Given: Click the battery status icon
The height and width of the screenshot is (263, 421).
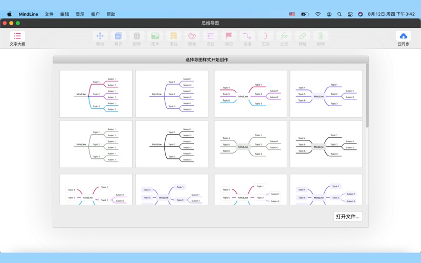Looking at the screenshot, I should click(x=305, y=14).
